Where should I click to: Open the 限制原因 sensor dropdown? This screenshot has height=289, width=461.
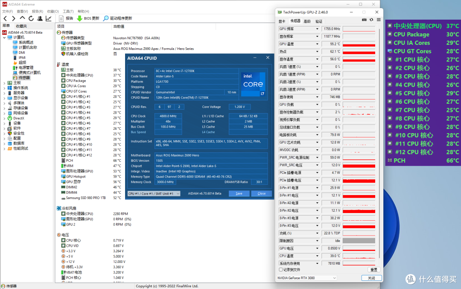click(317, 241)
